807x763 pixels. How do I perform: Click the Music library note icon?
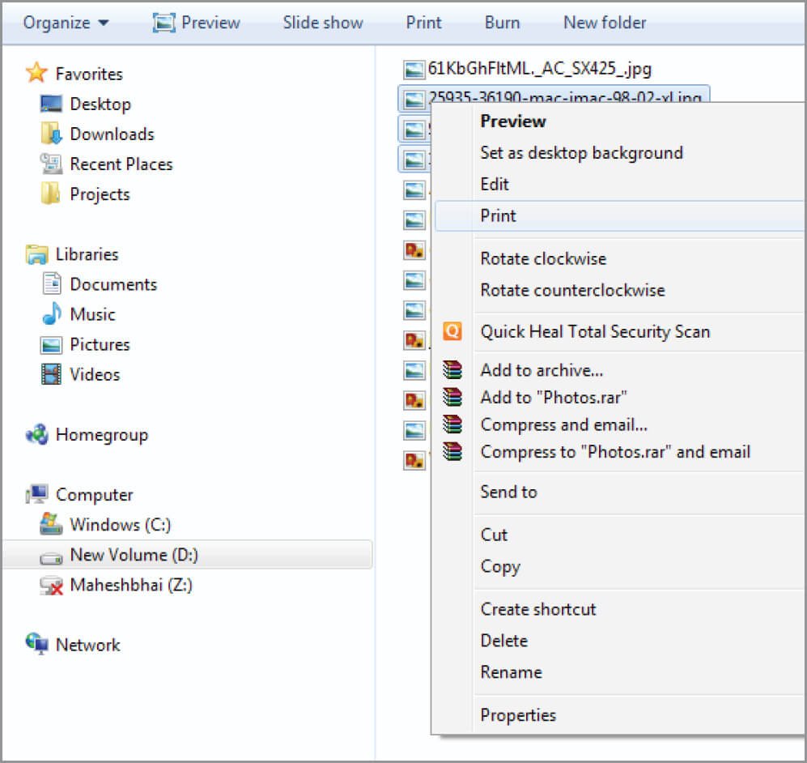pos(52,314)
